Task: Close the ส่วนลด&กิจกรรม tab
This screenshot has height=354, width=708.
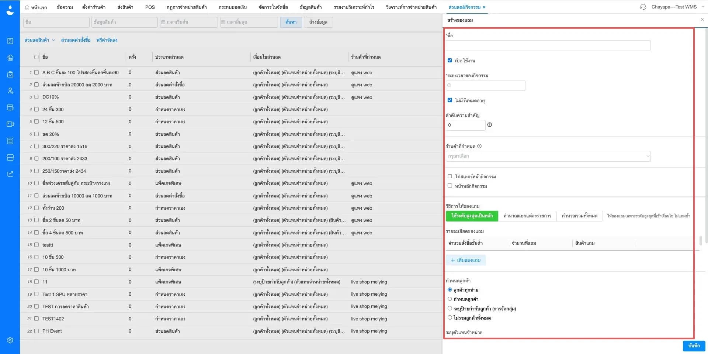Action: 484,7
